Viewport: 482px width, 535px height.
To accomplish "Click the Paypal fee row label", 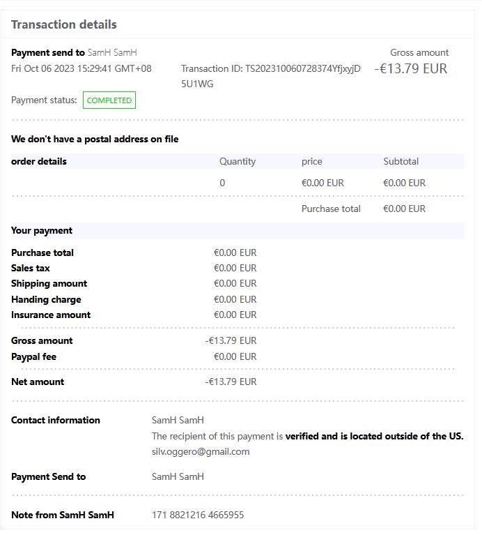I will pyautogui.click(x=34, y=356).
